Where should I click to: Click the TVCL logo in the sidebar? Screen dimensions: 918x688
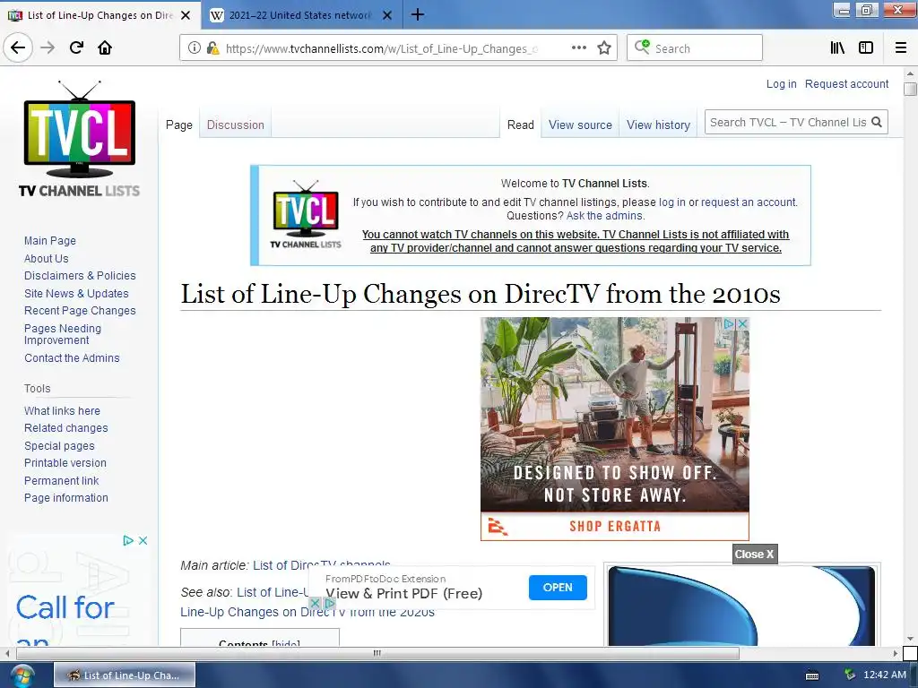(79, 138)
